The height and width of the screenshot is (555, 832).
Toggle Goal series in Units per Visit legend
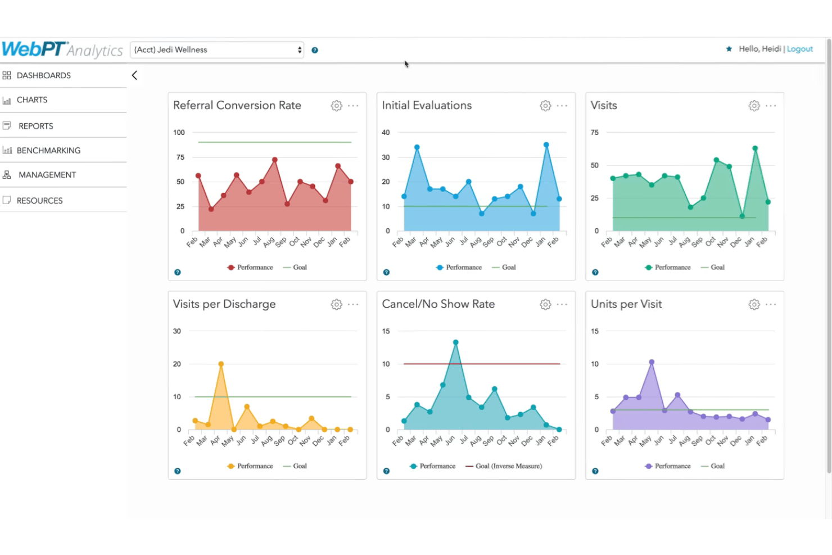(713, 466)
